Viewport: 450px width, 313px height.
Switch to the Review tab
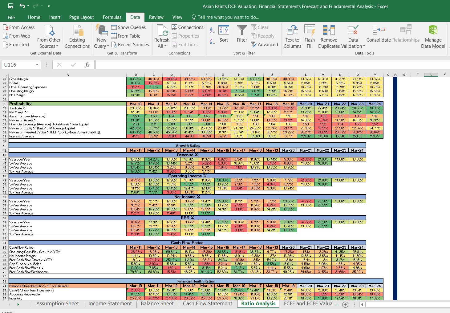point(156,17)
